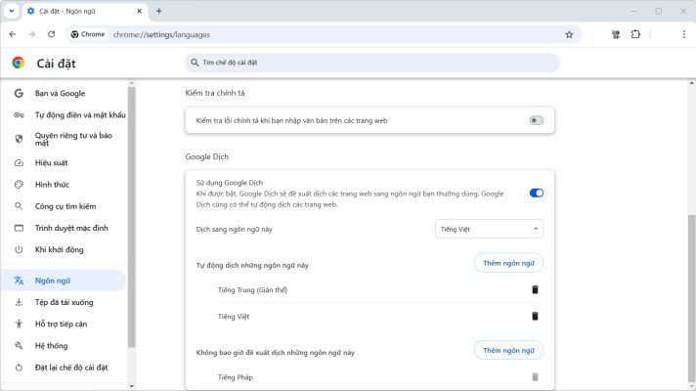The width and height of the screenshot is (696, 391).
Task: Open the Chrome three-dot menu
Action: (x=684, y=34)
